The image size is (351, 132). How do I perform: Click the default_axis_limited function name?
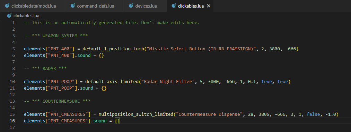(x=112, y=81)
